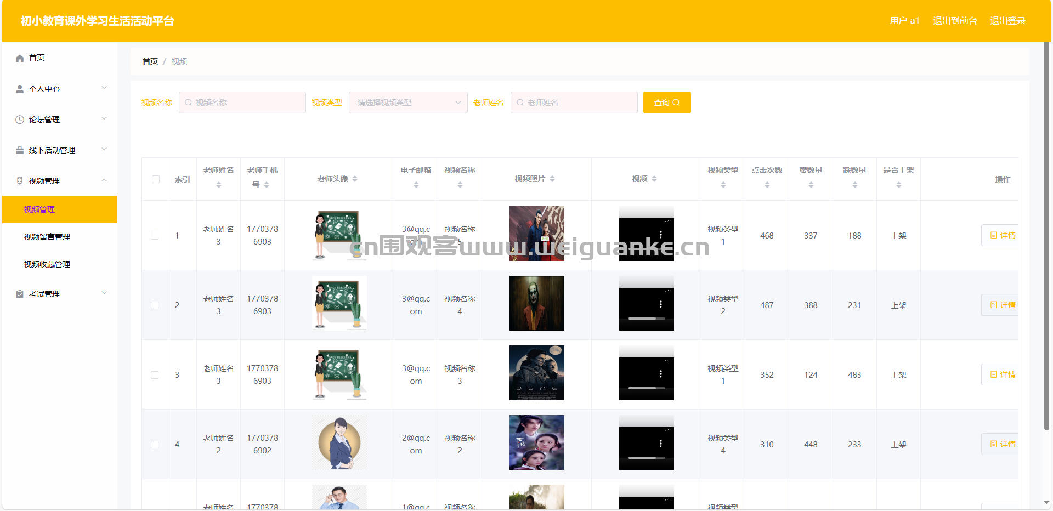Click the Dune poster thumbnail in row 3
Screen dimensions: 1053x511
click(537, 373)
